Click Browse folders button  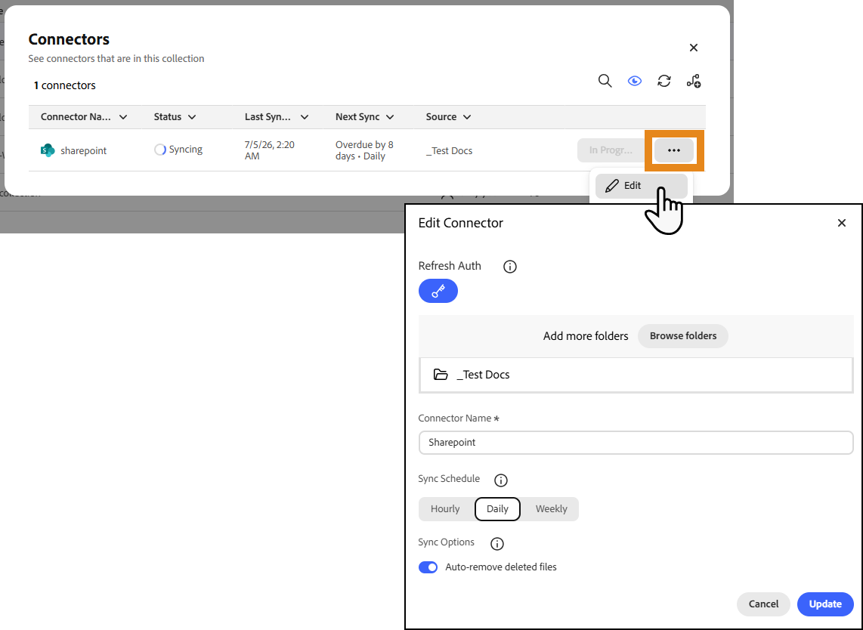683,336
